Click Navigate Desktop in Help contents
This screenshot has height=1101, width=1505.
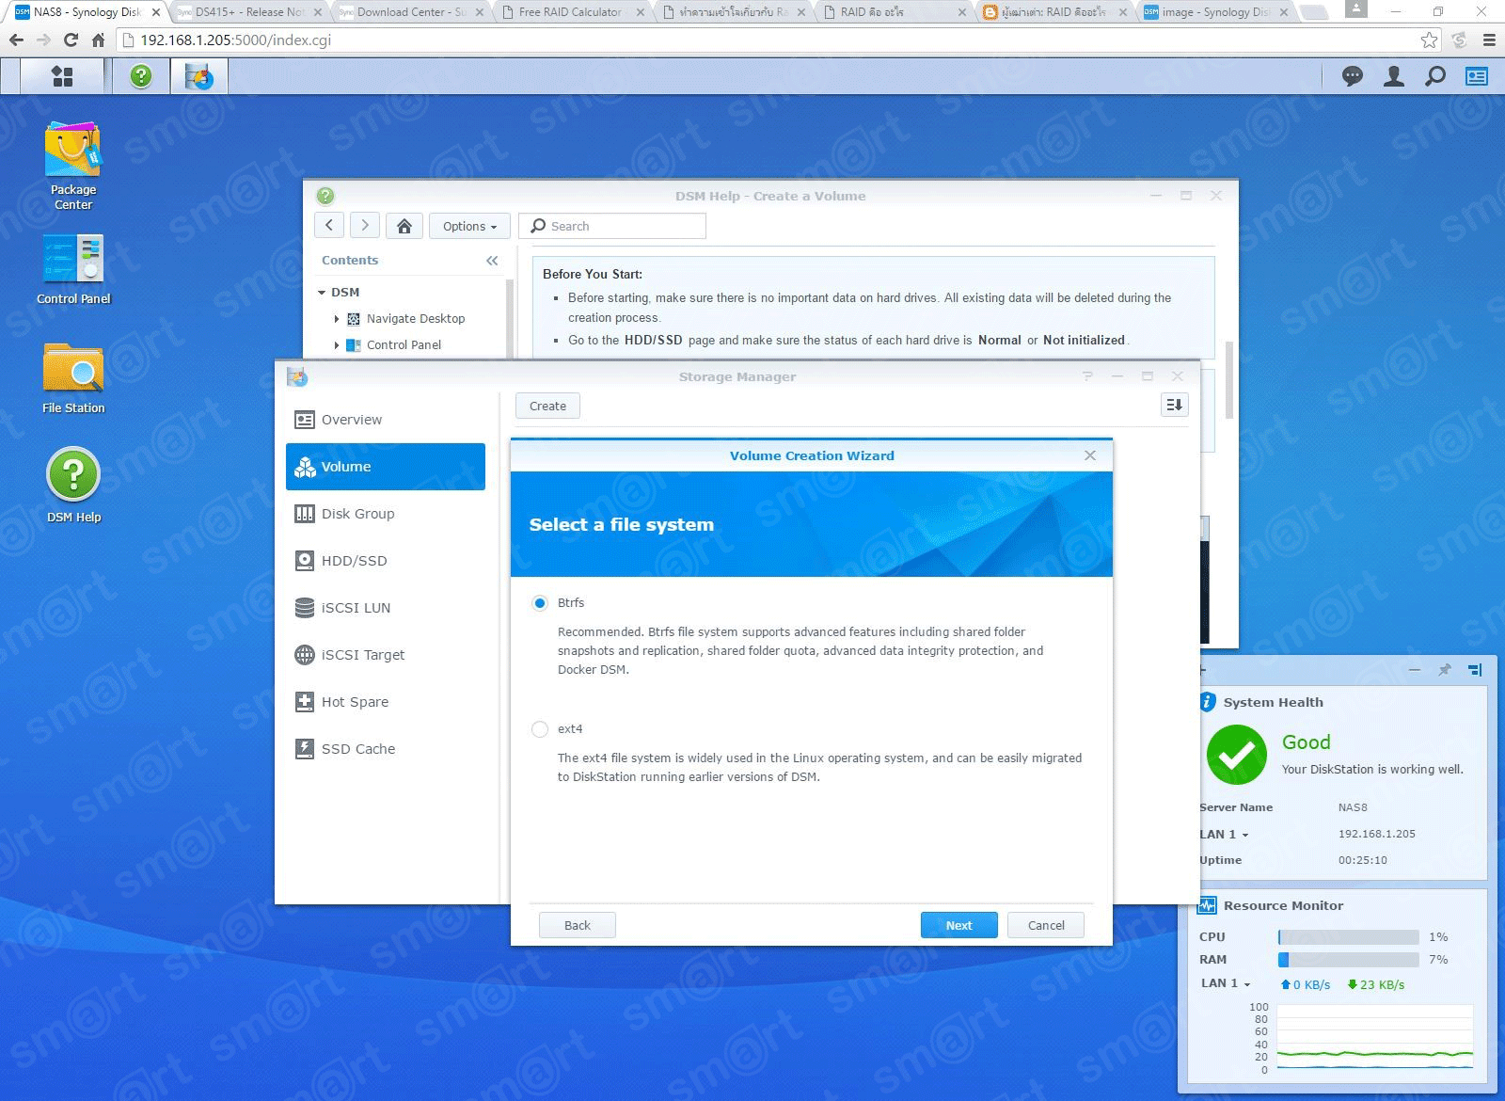(x=416, y=319)
